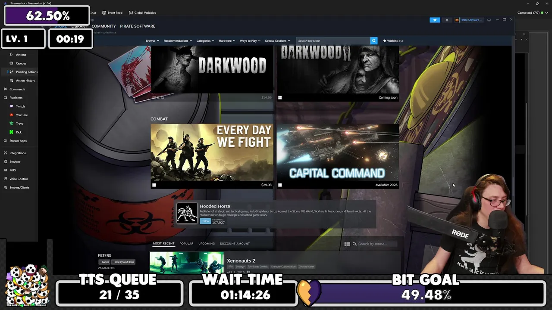Open Xenonauts 2 thumbnail image
Screen dimensions: 552x310
click(x=186, y=263)
